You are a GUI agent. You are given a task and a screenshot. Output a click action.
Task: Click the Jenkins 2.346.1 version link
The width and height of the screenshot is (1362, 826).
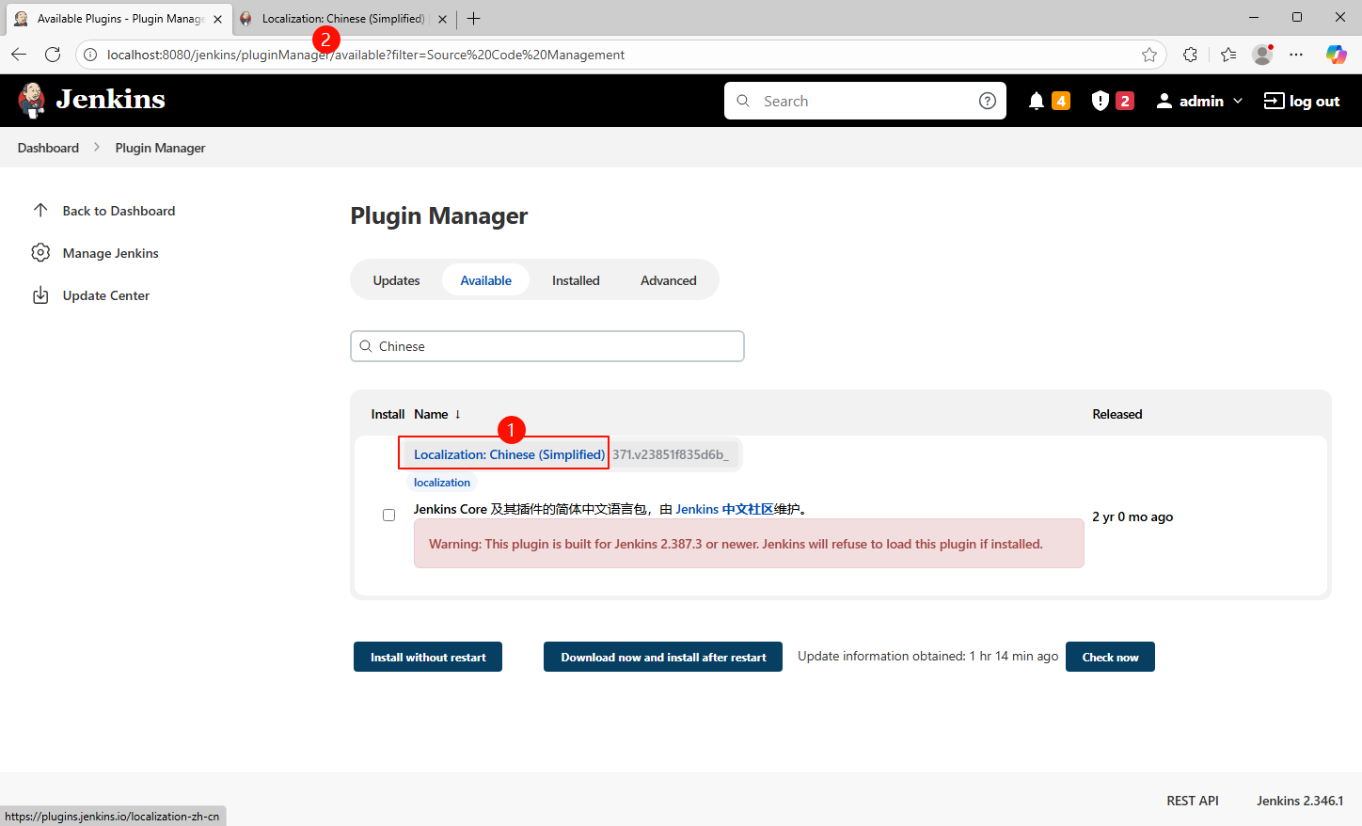(x=1300, y=801)
